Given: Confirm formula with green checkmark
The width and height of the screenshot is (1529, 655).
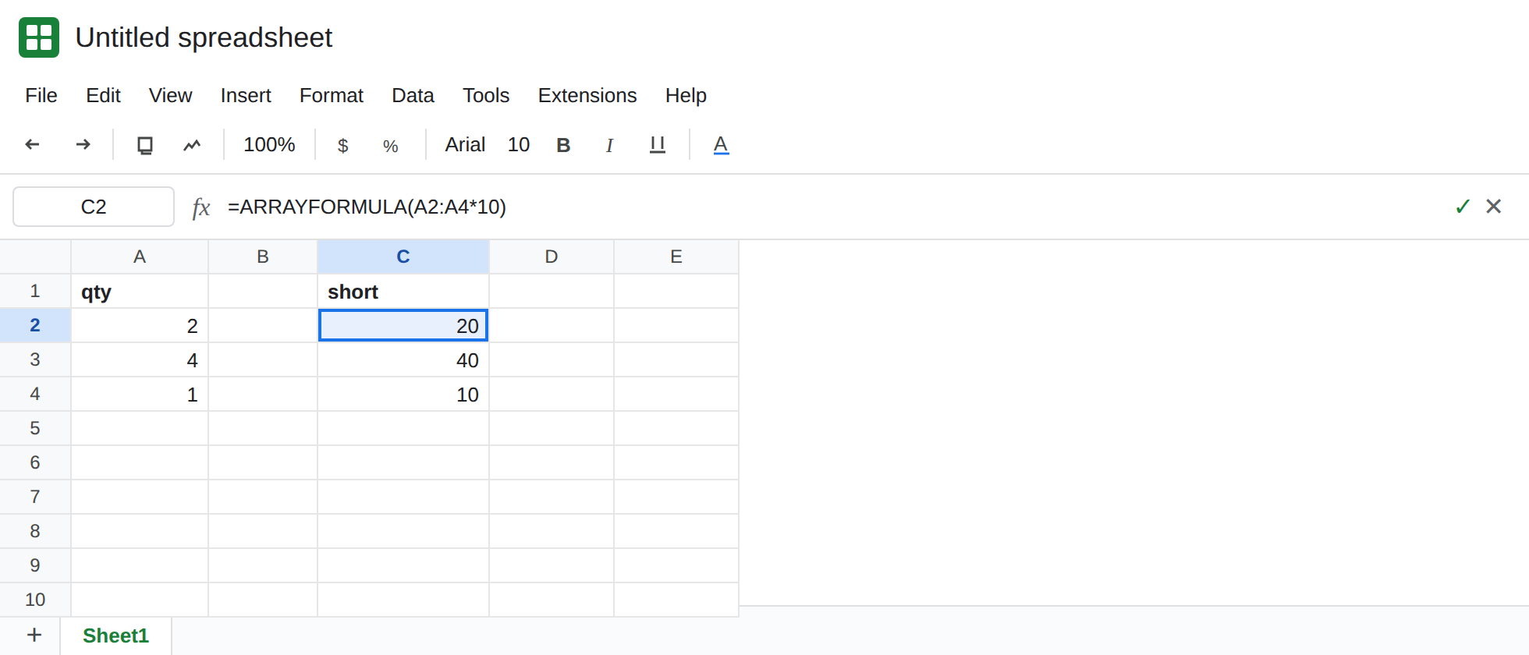Looking at the screenshot, I should pyautogui.click(x=1463, y=207).
